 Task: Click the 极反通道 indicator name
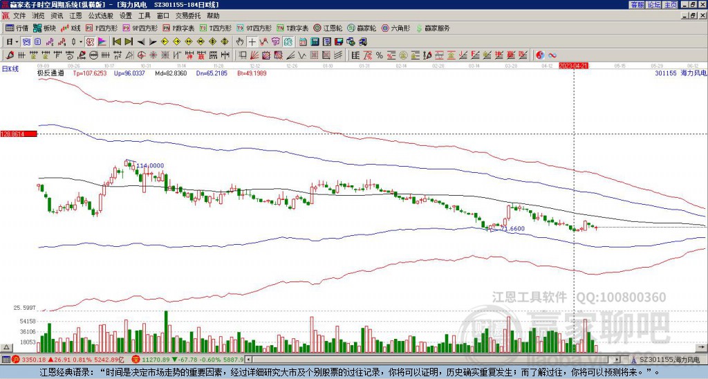50,73
